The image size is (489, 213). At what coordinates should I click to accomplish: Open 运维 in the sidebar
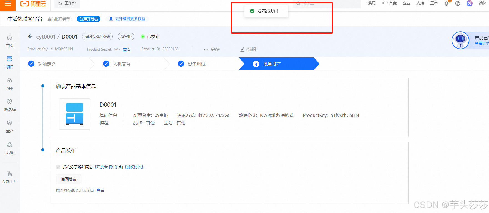tap(10, 148)
